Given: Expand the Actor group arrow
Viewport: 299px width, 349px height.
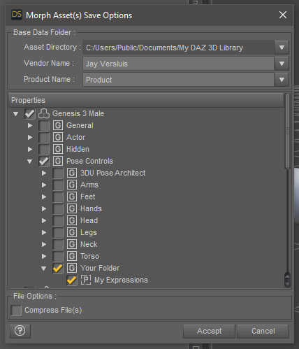Looking at the screenshot, I should tap(30, 137).
